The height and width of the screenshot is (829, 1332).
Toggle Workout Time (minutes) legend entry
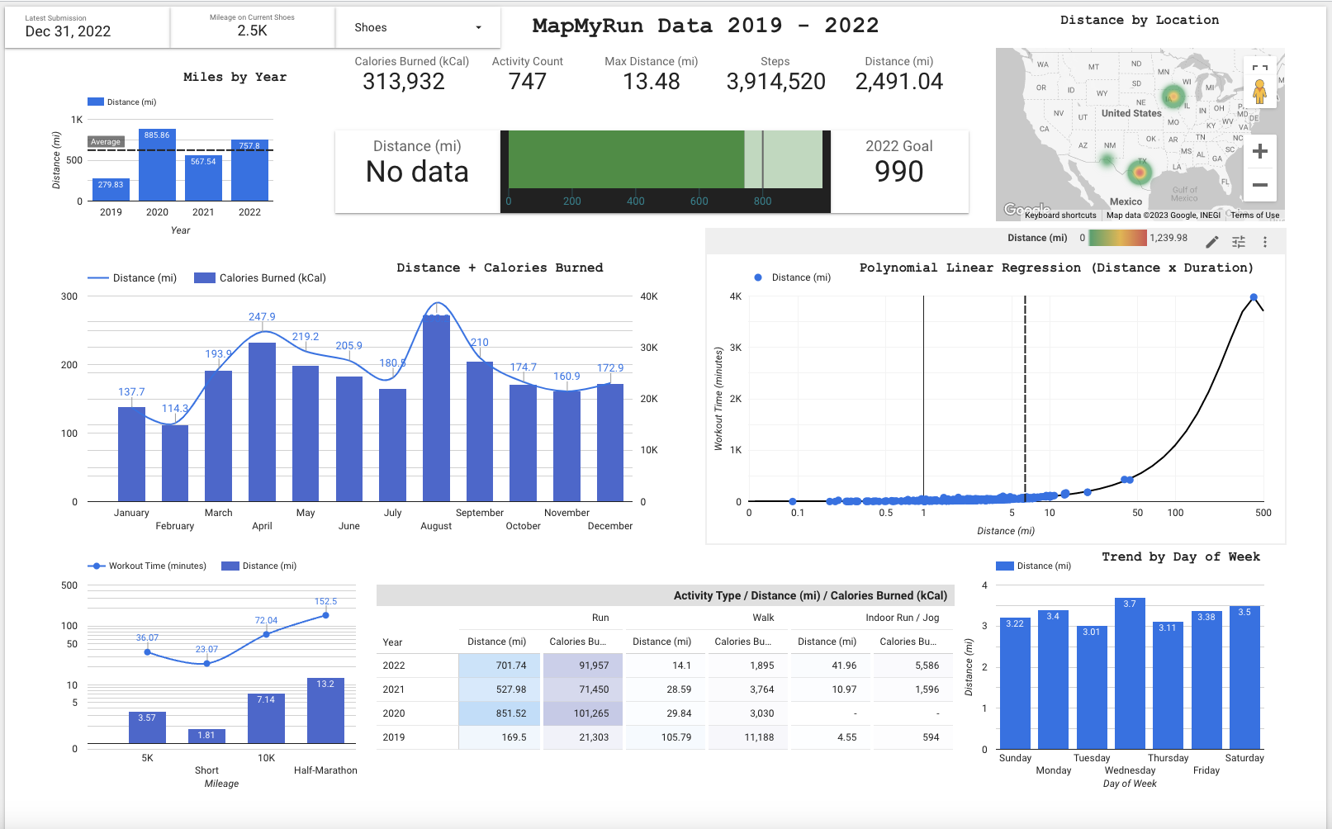(x=147, y=566)
